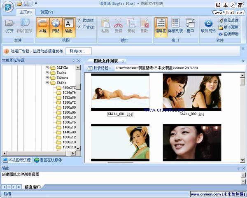Select the 480x272 folder
The image size is (247, 198).
tap(66, 88)
